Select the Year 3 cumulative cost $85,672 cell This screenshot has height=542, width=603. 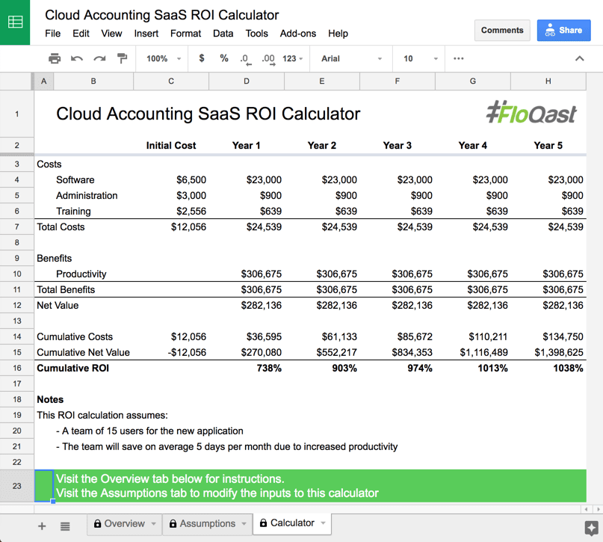(x=398, y=336)
